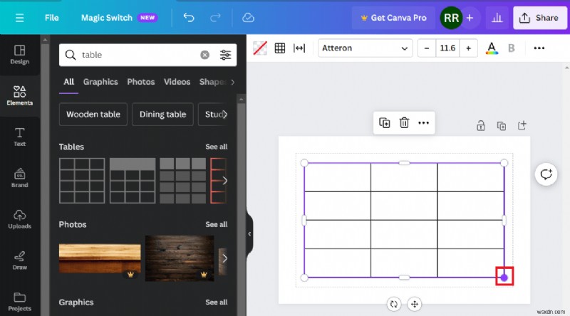Screen dimensions: 570x316
Task: Click the Share button
Action: [539, 18]
